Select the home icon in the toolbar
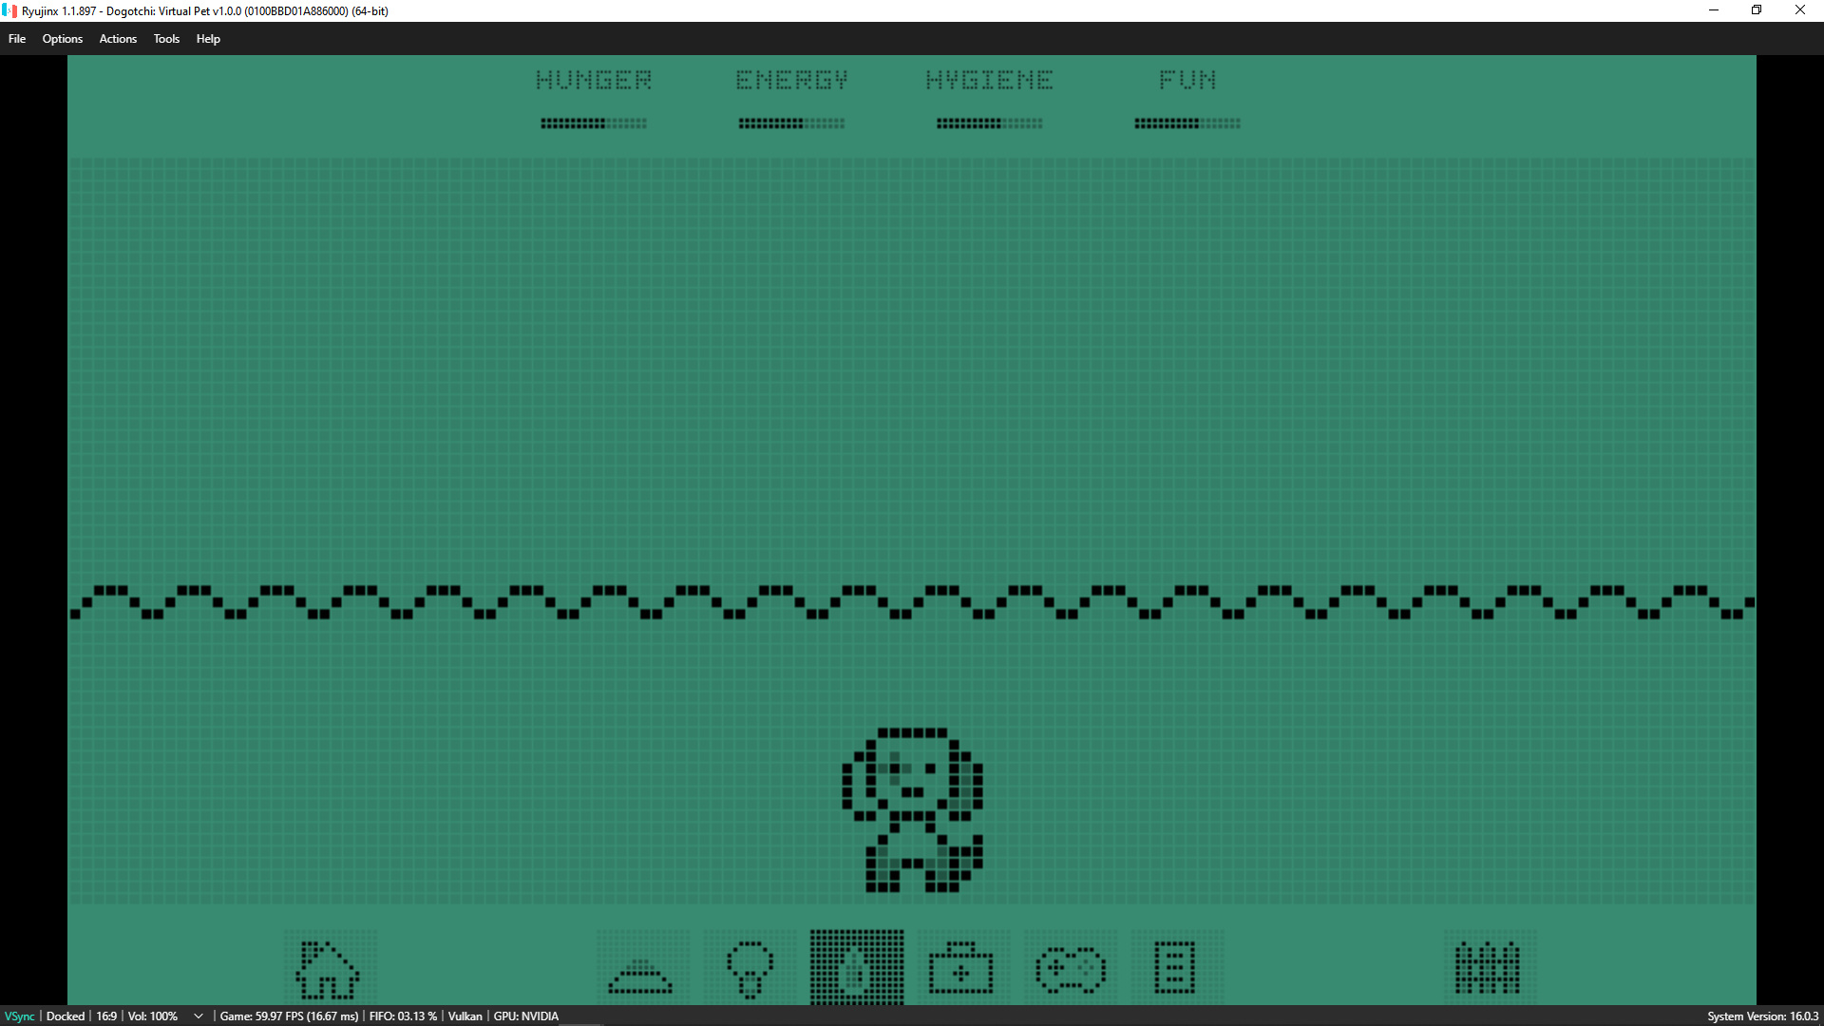The width and height of the screenshot is (1824, 1026). [330, 971]
